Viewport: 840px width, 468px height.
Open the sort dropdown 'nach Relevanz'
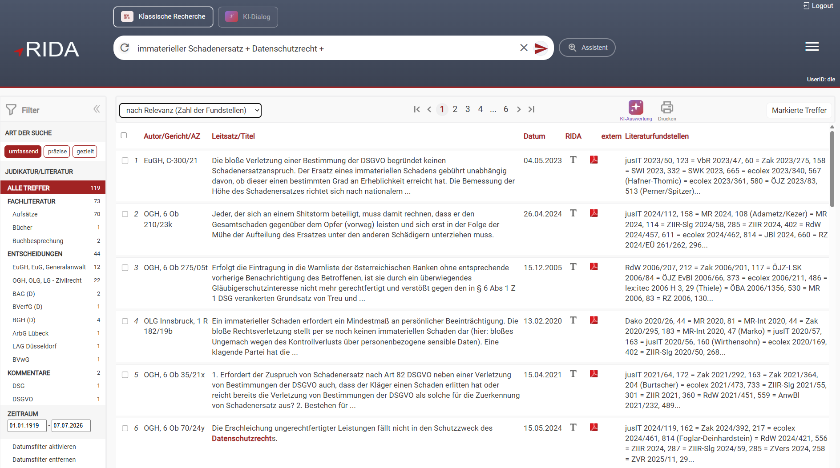coord(190,110)
